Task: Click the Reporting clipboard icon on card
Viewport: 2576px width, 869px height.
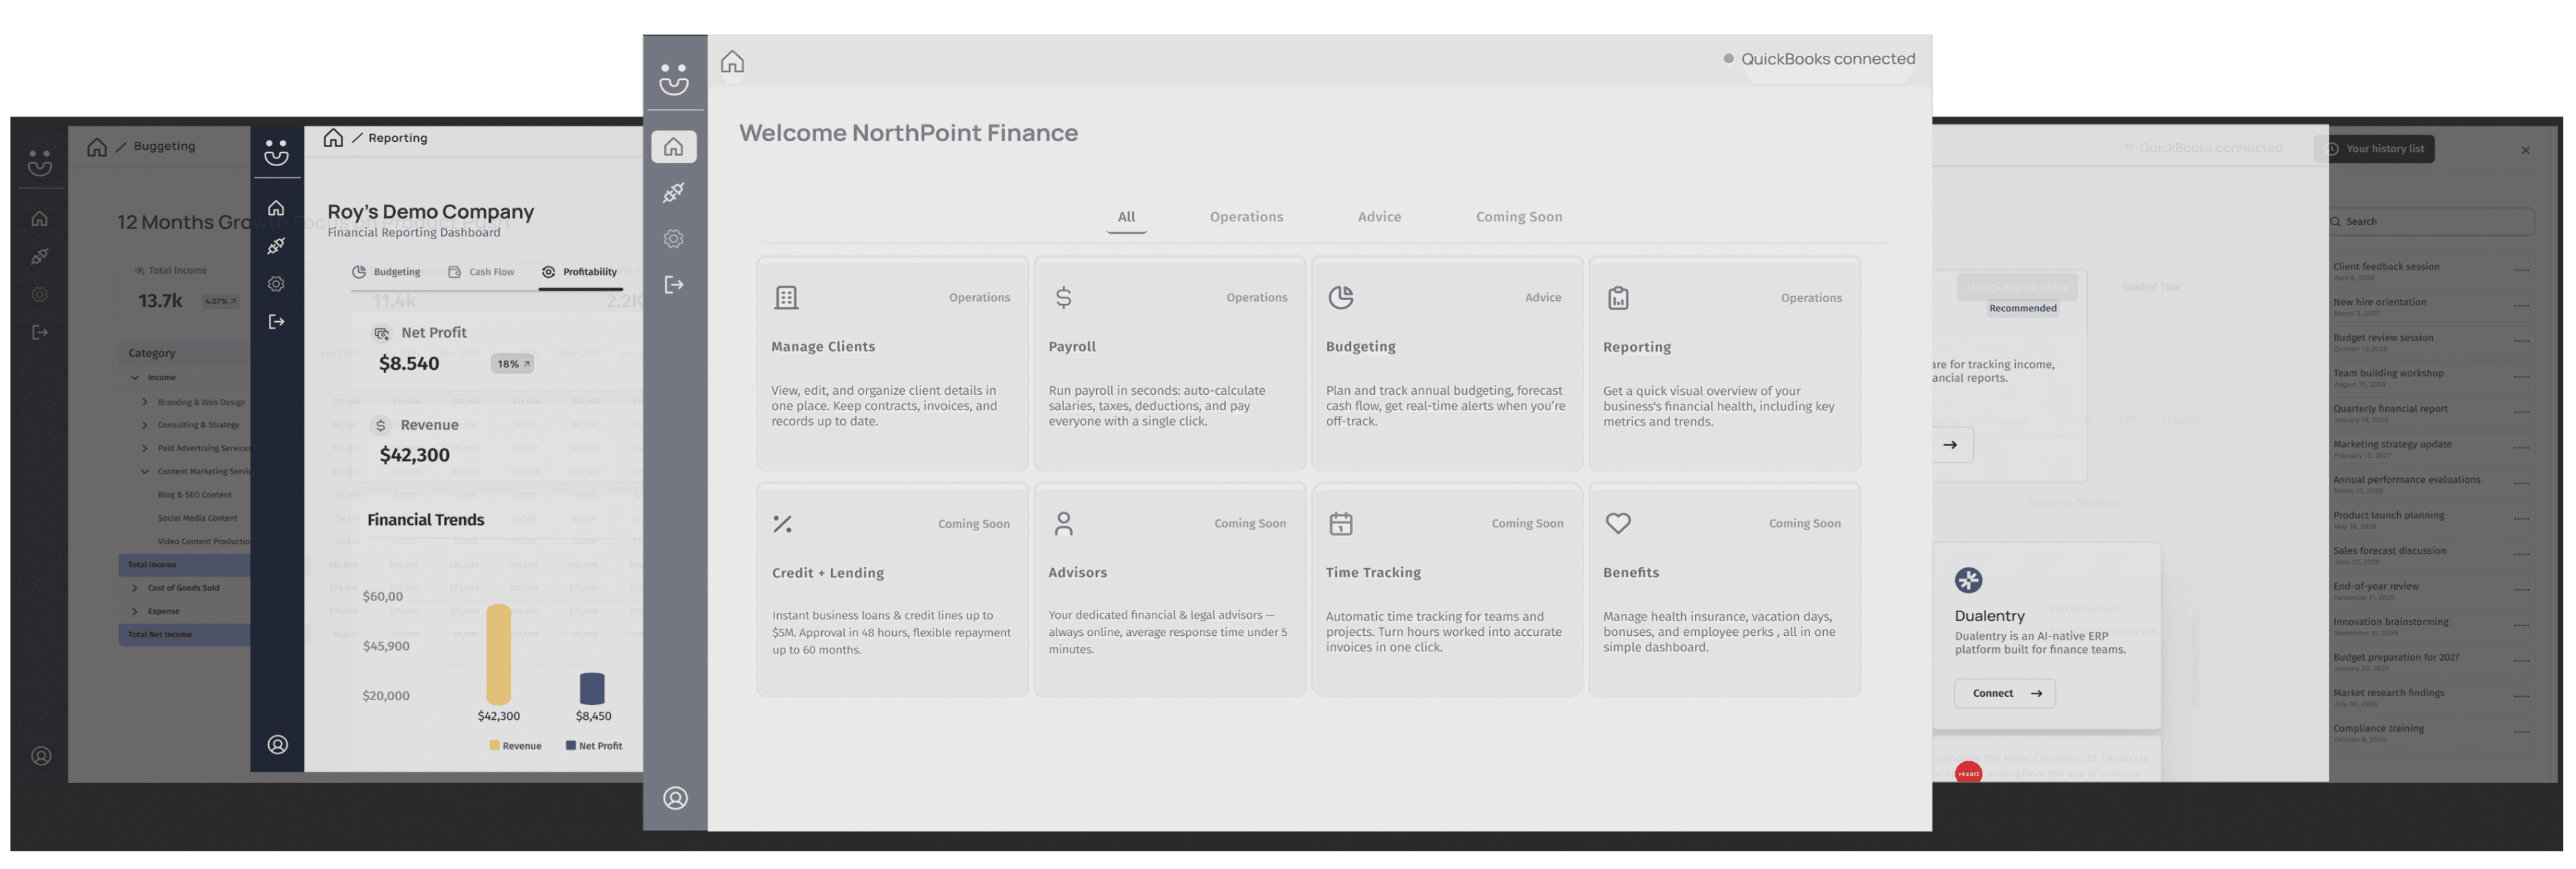Action: [1617, 298]
